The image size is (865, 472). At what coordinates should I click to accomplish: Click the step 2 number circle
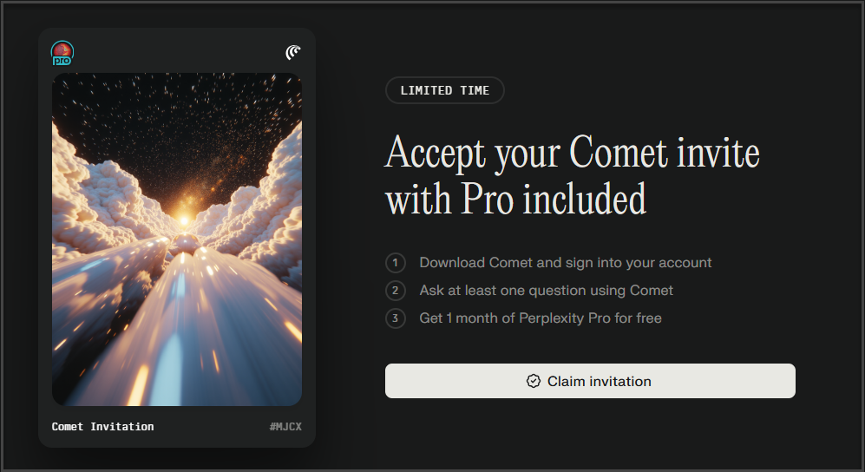(396, 291)
